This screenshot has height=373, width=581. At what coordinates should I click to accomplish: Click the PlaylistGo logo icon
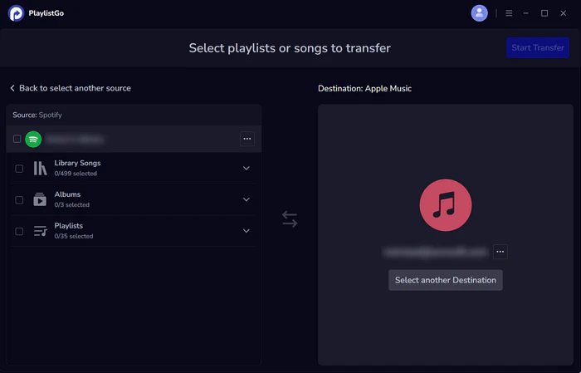[x=16, y=13]
